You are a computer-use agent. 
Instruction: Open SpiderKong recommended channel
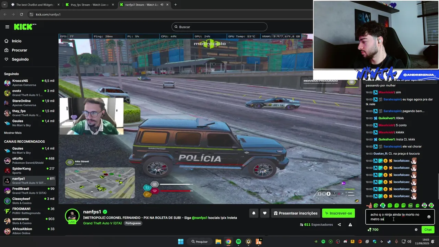[29, 170]
